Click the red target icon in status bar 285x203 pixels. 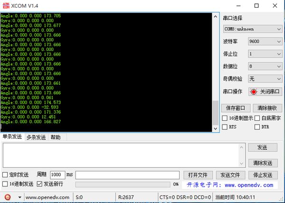(8, 197)
